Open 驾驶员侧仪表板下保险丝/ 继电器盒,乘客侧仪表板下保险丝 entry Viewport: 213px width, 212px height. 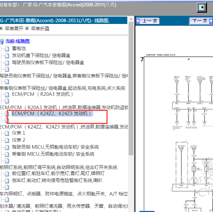[x=64, y=76]
